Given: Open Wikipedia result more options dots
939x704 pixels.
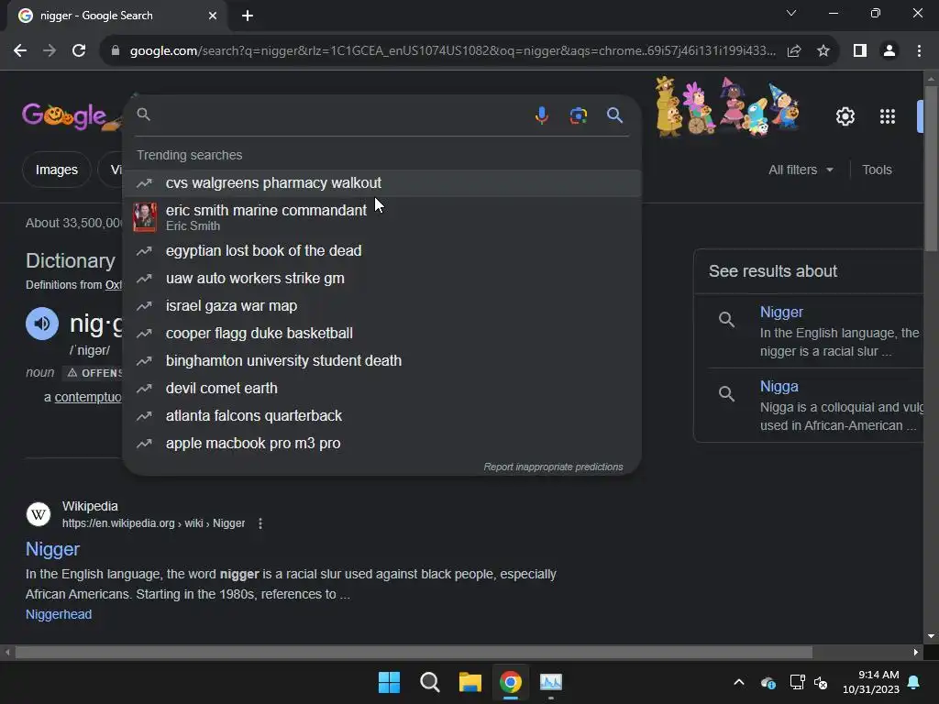Looking at the screenshot, I should [260, 523].
